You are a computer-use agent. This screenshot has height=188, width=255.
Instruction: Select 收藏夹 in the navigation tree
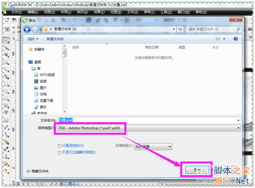pos(36,49)
